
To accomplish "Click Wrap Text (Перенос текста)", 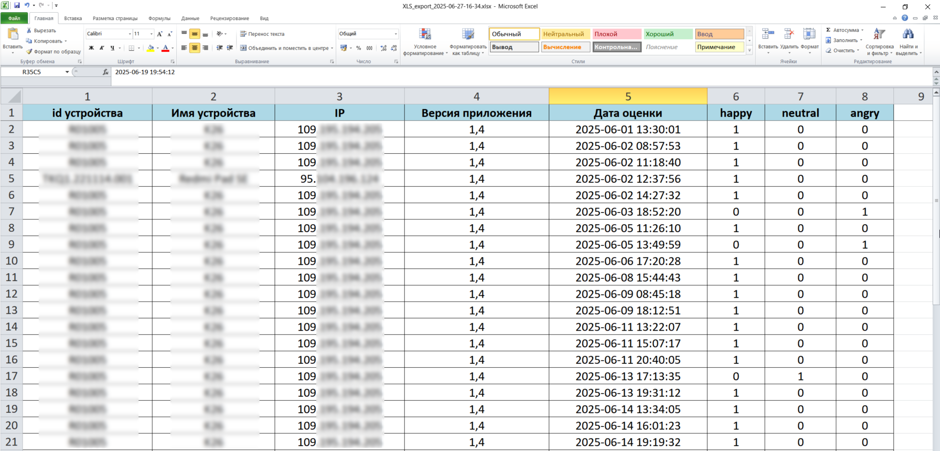I will click(262, 34).
